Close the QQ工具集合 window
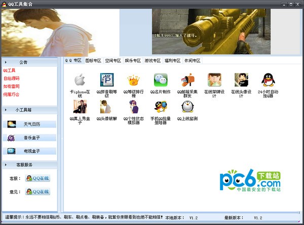Screen dimensions: 304x225 click(x=297, y=4)
